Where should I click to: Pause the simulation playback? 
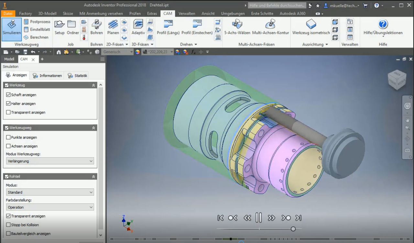tap(259, 218)
